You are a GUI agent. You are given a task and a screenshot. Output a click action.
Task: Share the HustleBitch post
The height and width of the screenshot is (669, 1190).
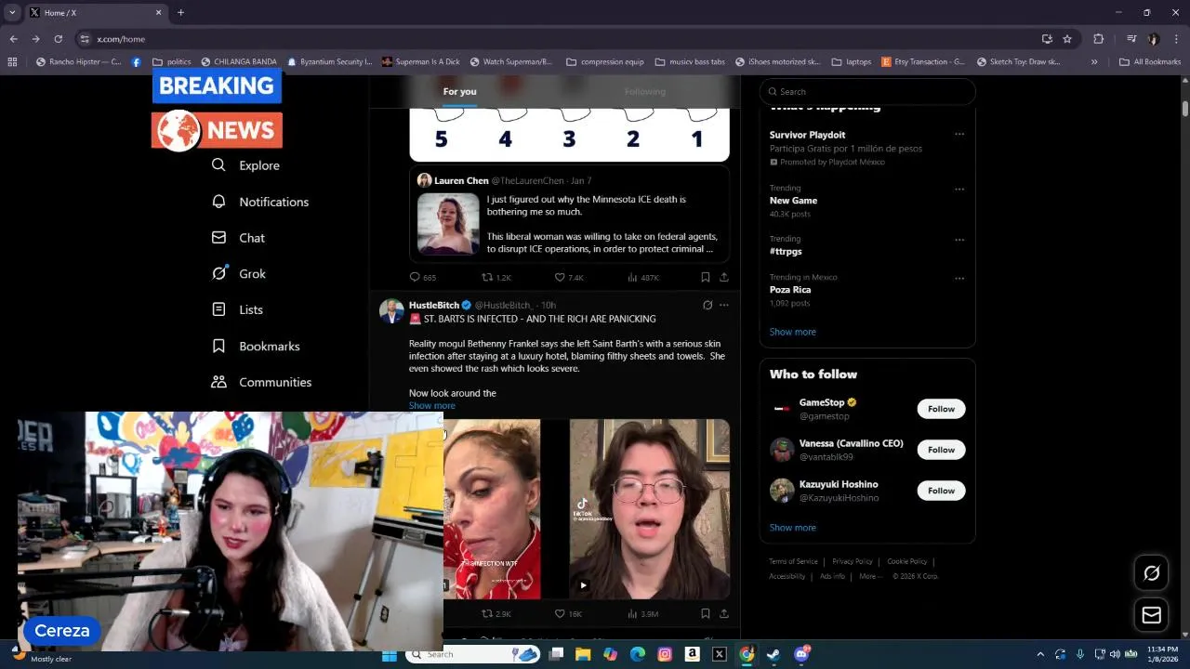(x=724, y=613)
